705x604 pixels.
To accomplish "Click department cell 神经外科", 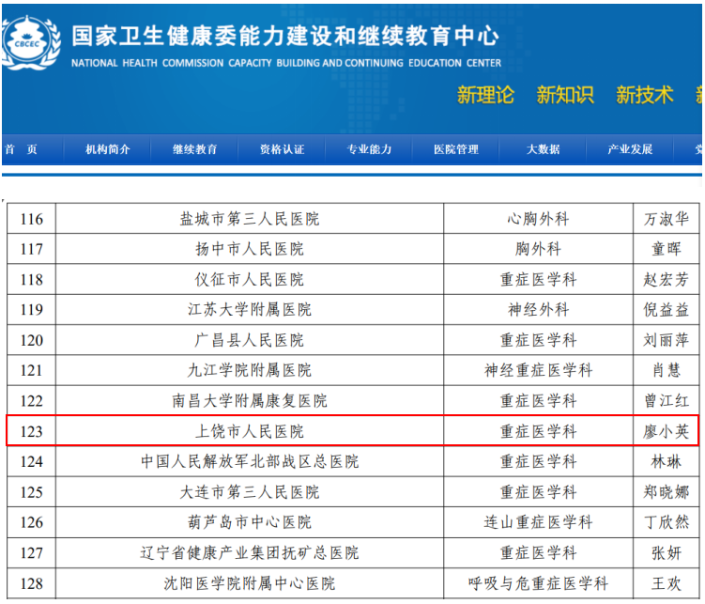I will 538,309.
